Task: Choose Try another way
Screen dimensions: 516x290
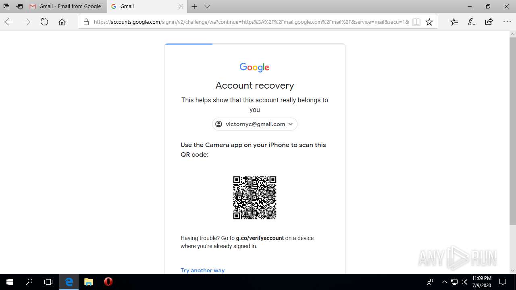Action: (x=202, y=270)
